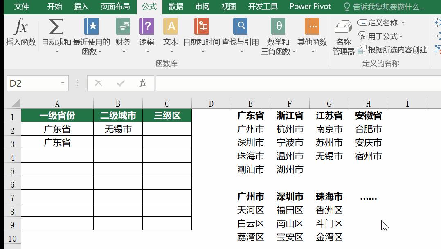Screen dimensions: 441x249
Task: Expand the AutoSum (自动求和) dropdown arrow
Action: [x=57, y=52]
